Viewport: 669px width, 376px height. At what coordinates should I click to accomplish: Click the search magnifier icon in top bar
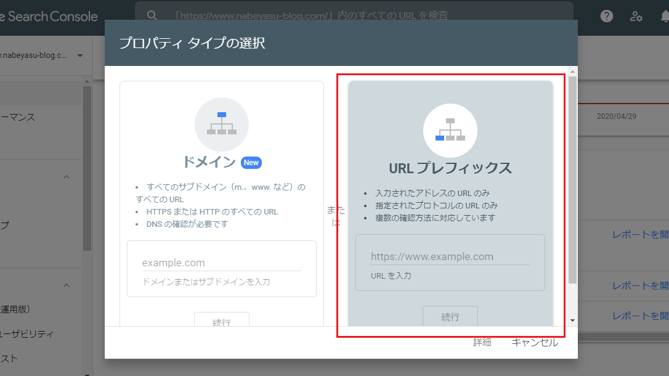(x=152, y=15)
